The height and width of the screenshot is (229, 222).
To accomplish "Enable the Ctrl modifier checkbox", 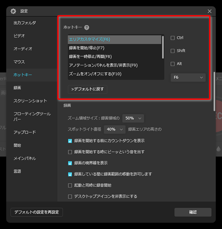I will pos(173,38).
